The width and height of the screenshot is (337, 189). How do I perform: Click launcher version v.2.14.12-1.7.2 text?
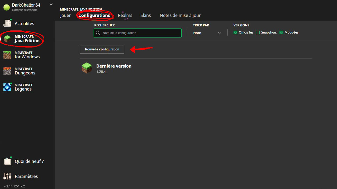tap(14, 186)
